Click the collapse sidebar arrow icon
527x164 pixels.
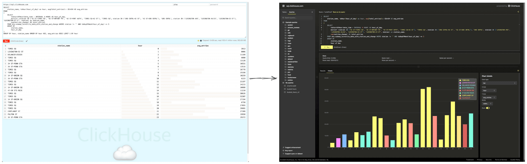(312, 12)
